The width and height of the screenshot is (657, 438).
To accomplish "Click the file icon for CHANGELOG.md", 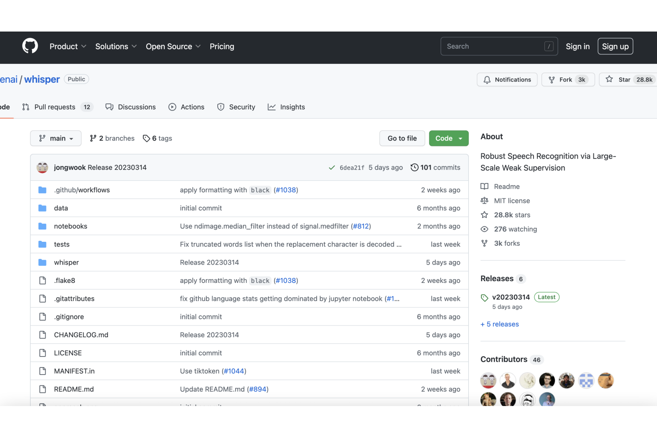I will [42, 335].
